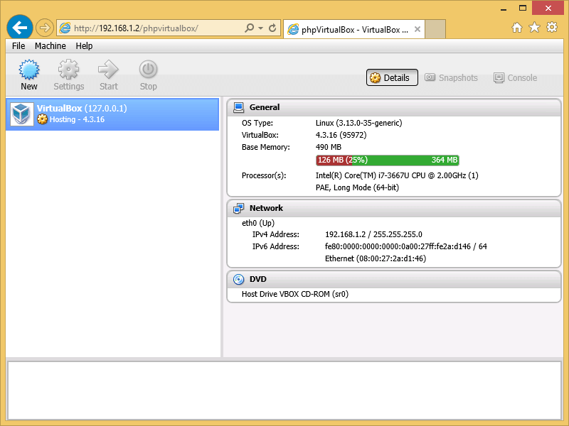Click the IPv4 address 192.168.1.2 value
Viewport: 569px width, 426px height.
[373, 235]
